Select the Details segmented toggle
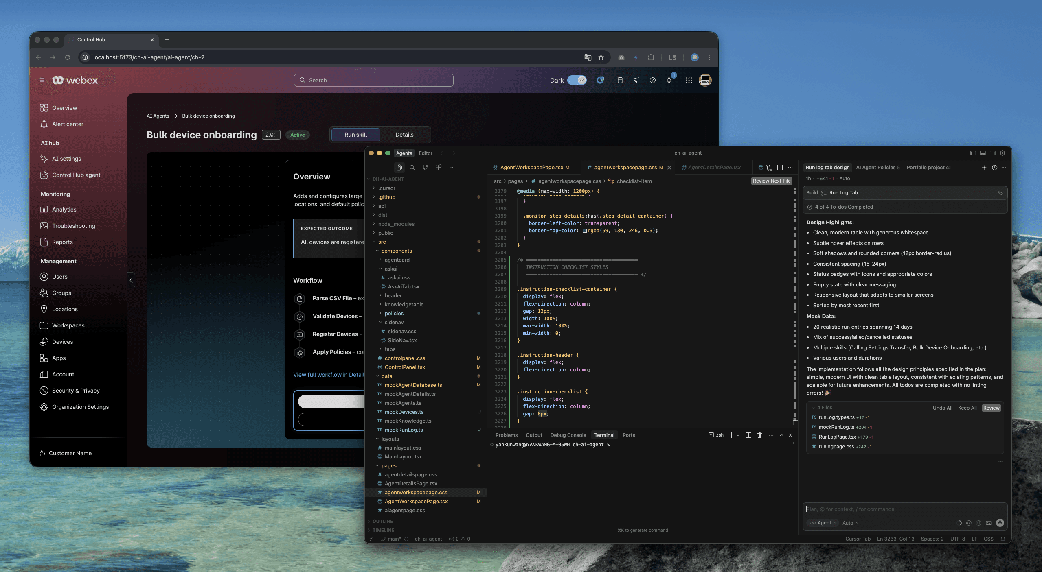 coord(404,135)
